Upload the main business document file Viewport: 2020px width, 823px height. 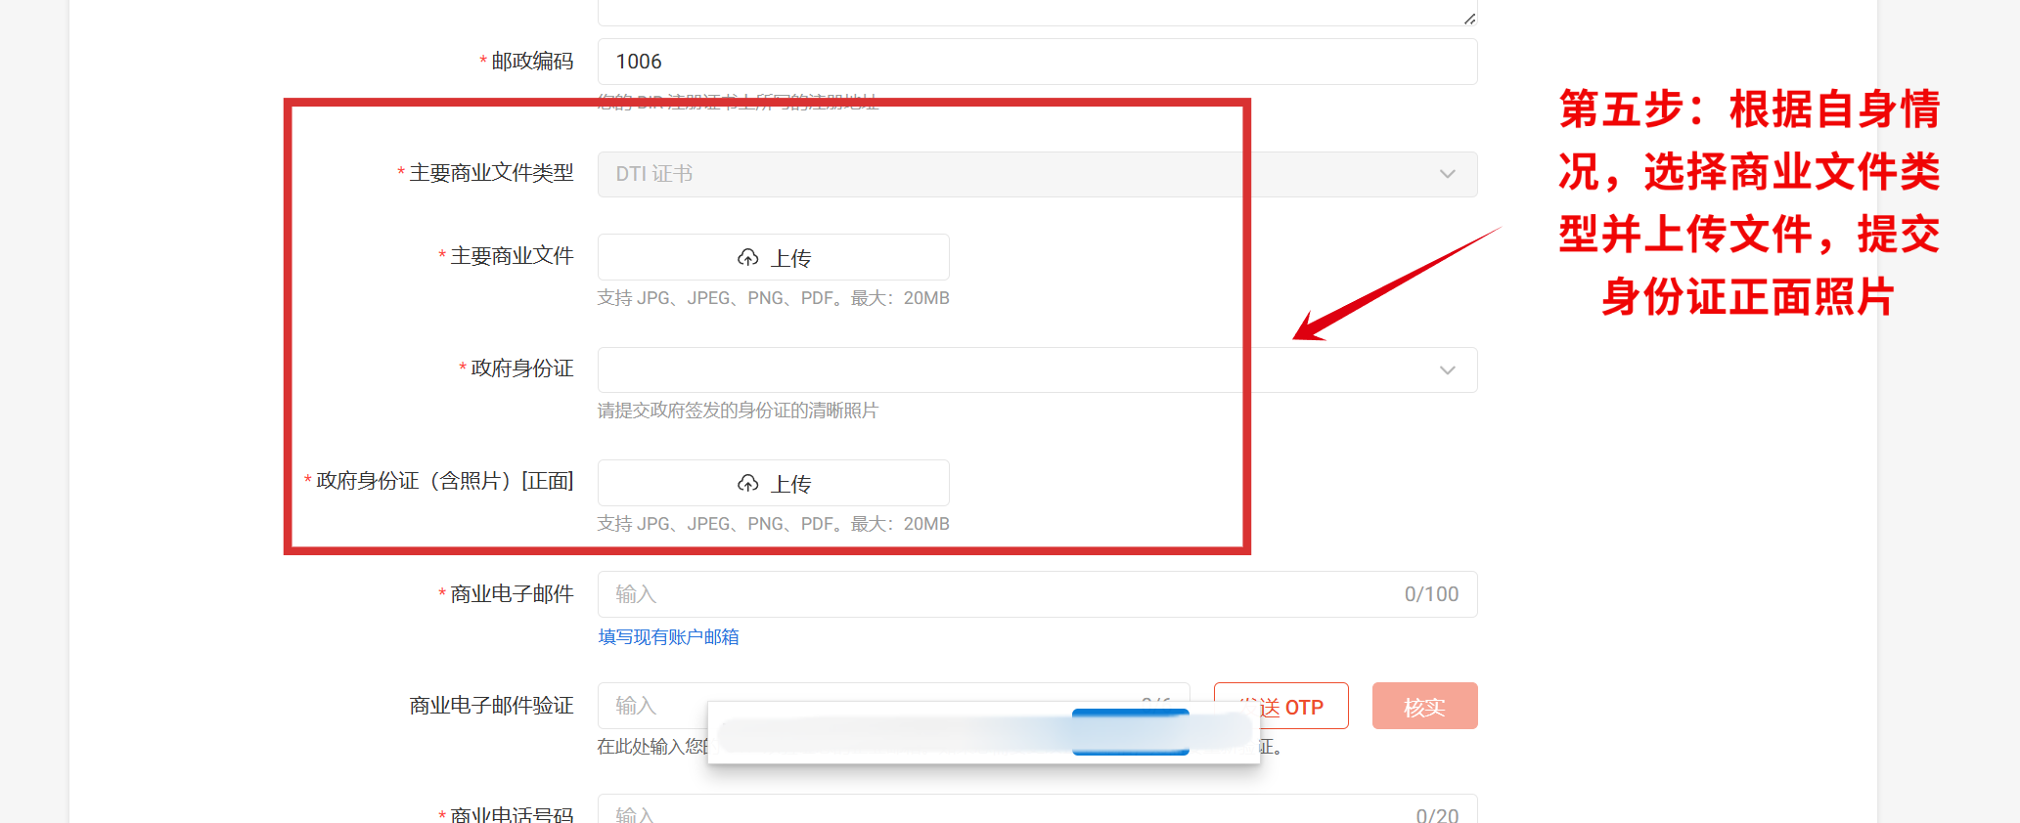[773, 257]
